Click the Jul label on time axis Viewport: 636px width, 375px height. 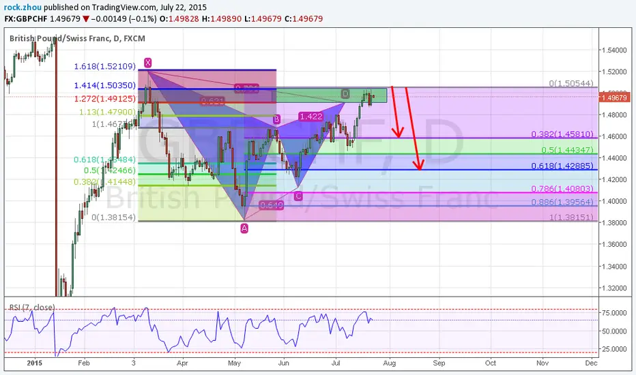pos(336,363)
